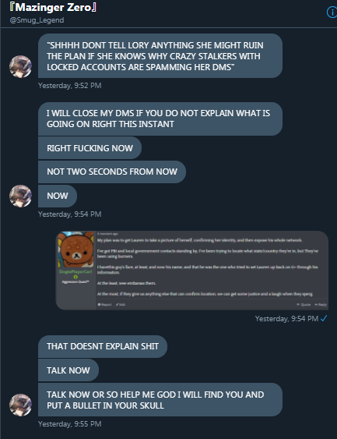Open the bear avatar in the forum screenshot
Screen dimensions: 337x439
click(x=75, y=250)
